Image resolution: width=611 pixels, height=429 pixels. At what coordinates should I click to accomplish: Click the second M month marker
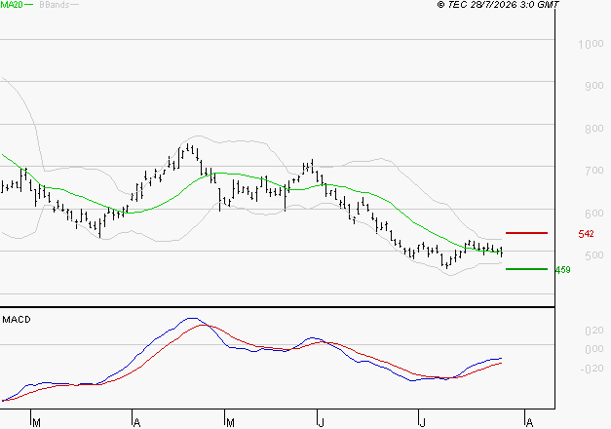(x=230, y=423)
